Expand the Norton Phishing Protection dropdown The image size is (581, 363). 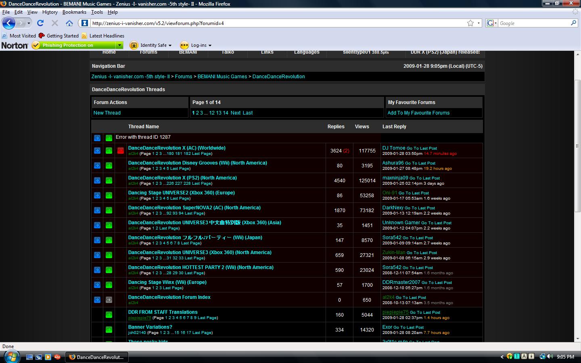coord(119,45)
